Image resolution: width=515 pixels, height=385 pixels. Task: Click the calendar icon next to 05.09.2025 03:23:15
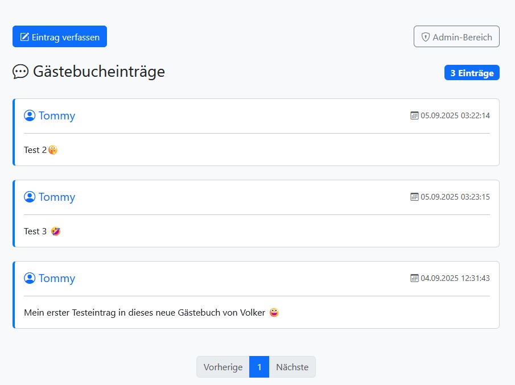(x=414, y=197)
